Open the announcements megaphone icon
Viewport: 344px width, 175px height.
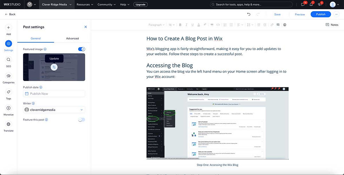coord(320,5)
